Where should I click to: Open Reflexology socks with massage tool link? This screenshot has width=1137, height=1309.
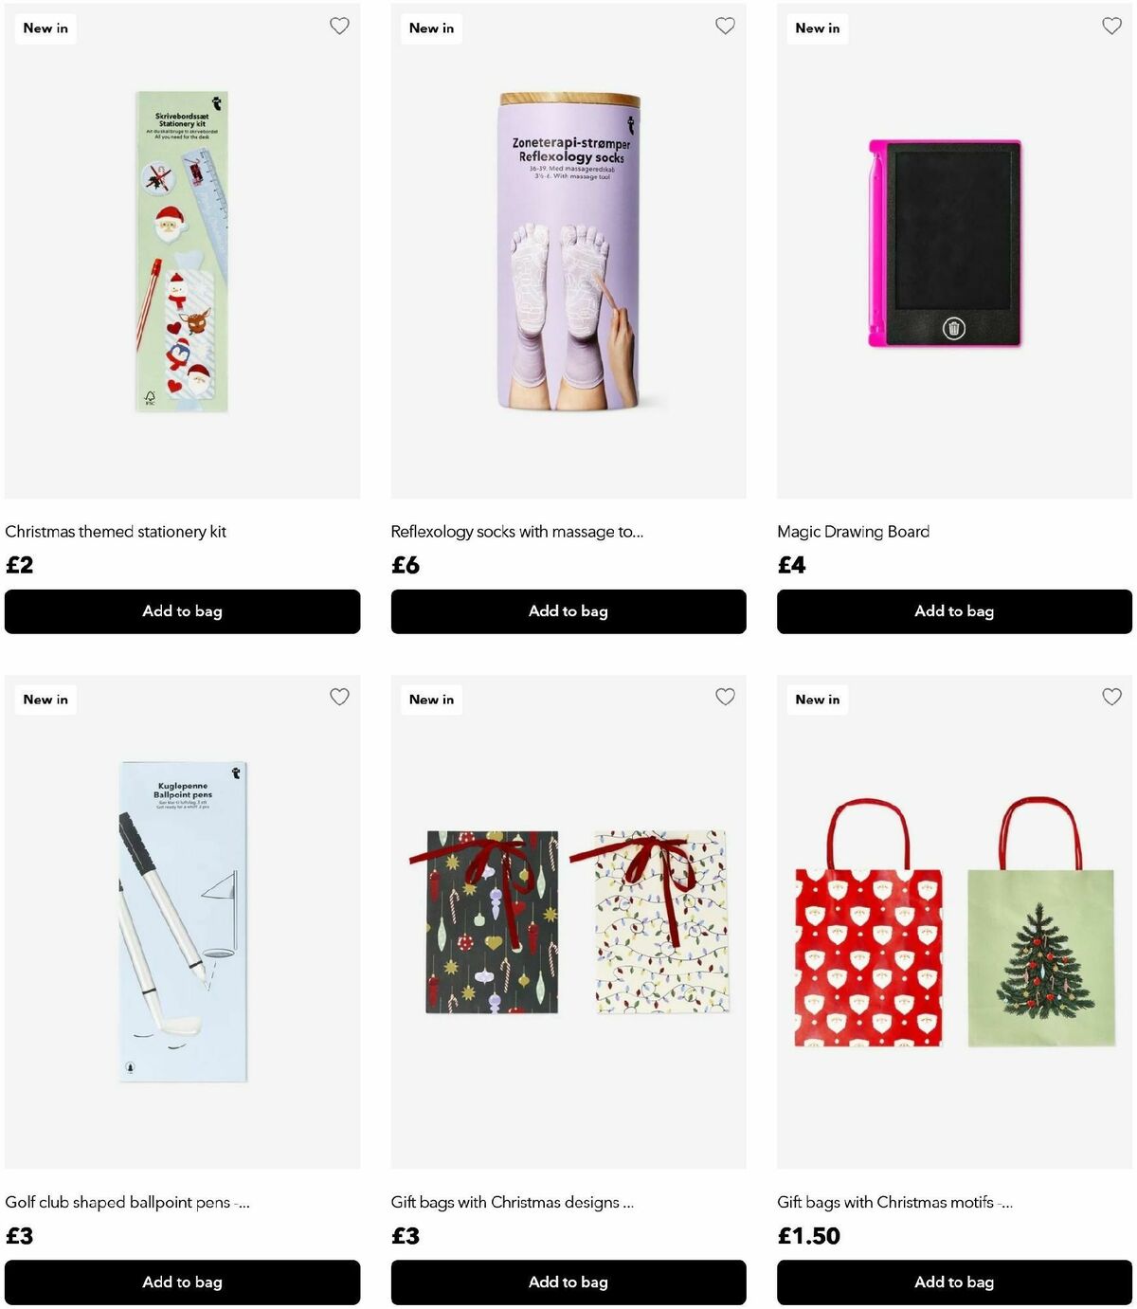pyautogui.click(x=517, y=532)
